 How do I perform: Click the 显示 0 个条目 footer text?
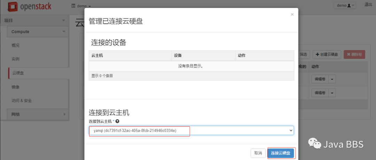click(102, 76)
